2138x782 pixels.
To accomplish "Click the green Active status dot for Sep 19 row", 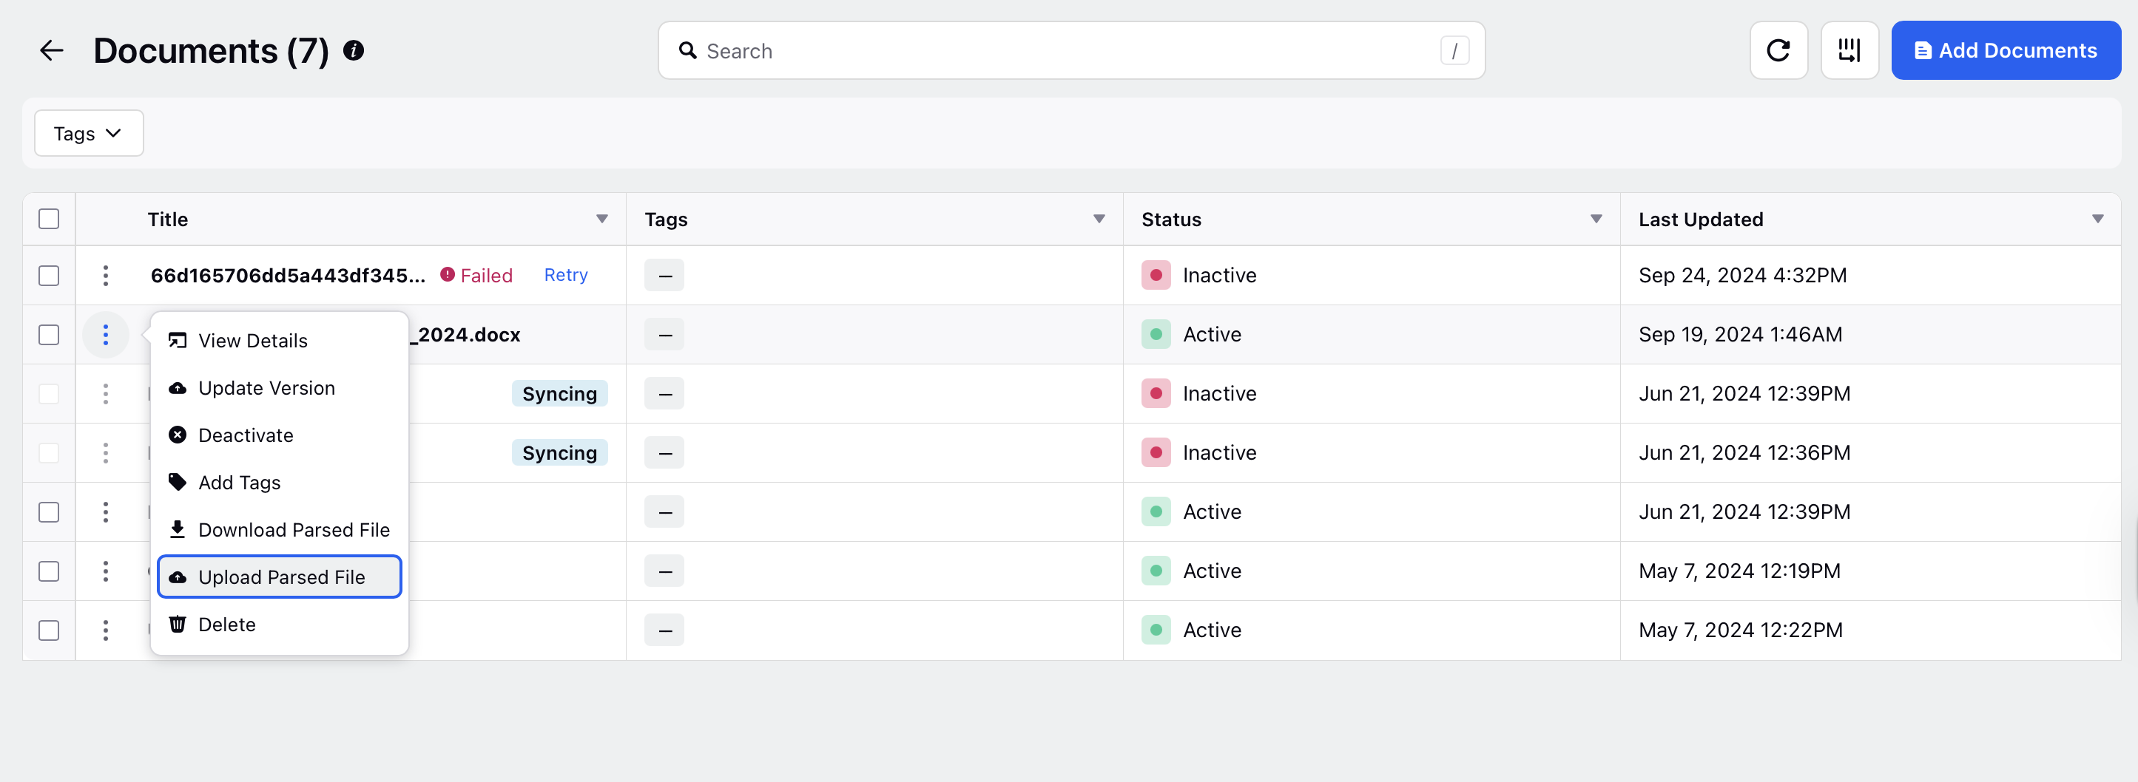I will pyautogui.click(x=1156, y=335).
